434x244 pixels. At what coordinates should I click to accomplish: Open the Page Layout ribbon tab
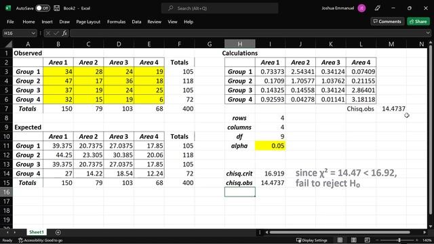[x=88, y=22]
